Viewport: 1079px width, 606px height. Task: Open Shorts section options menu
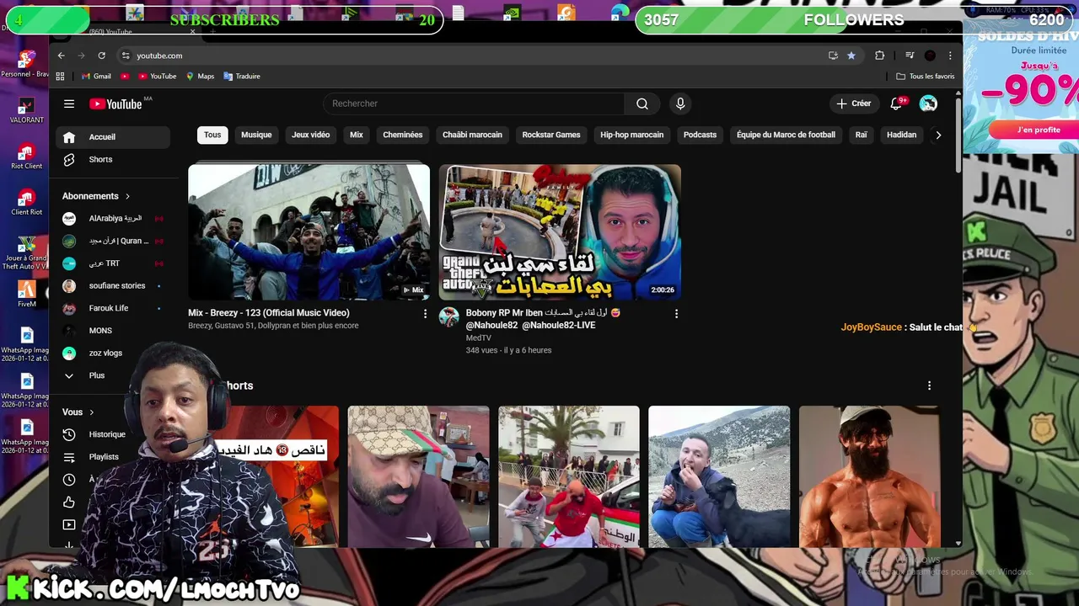click(929, 385)
